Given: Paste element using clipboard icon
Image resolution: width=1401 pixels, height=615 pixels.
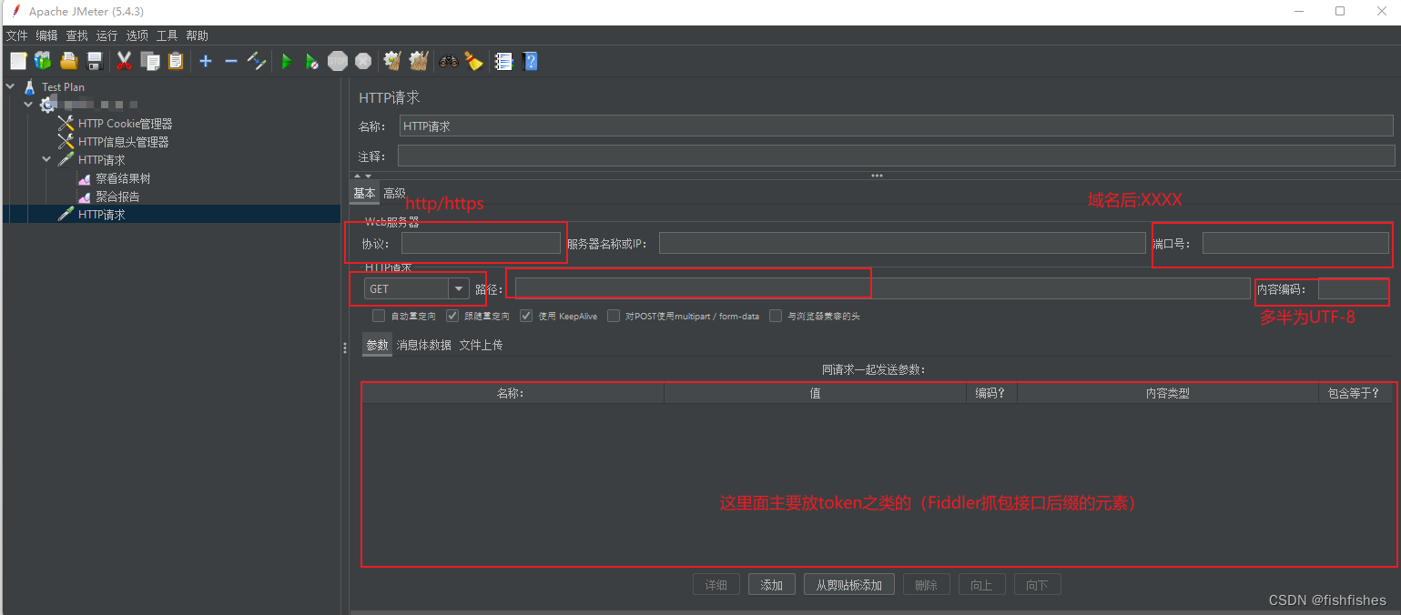Looking at the screenshot, I should tap(176, 61).
